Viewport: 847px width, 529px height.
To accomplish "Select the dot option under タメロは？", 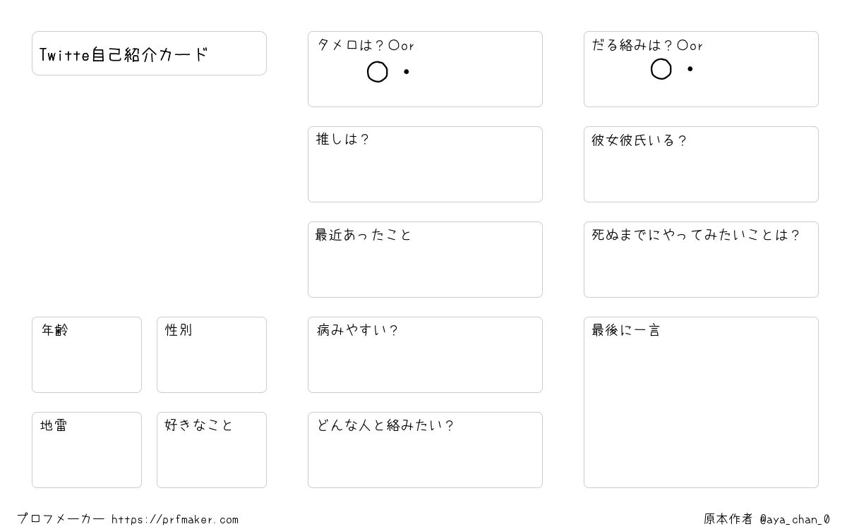I will click(407, 72).
